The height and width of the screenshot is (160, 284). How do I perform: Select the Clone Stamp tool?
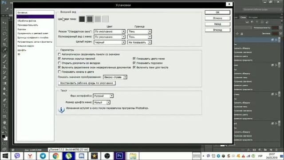[4, 67]
